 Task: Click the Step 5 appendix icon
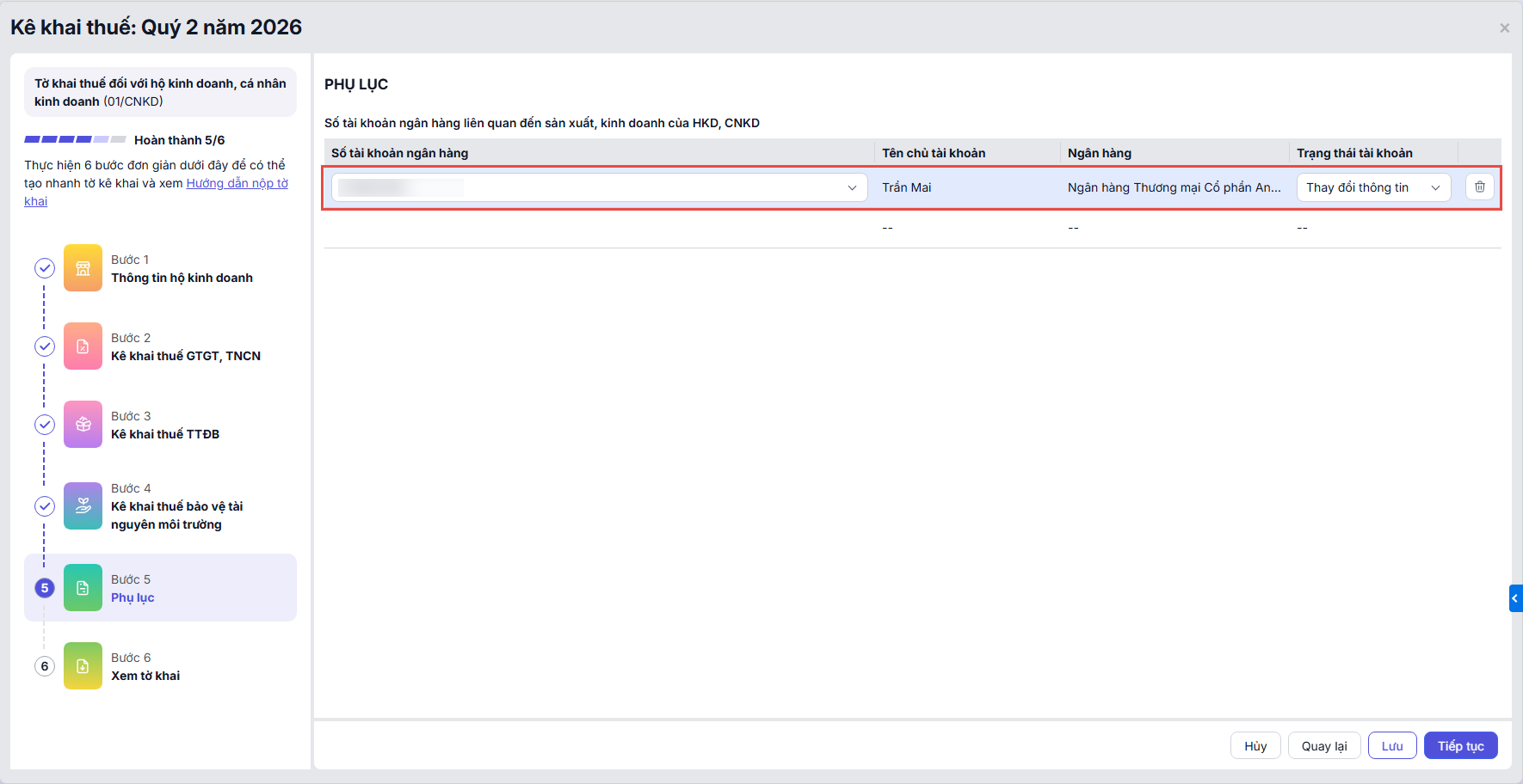click(x=83, y=588)
